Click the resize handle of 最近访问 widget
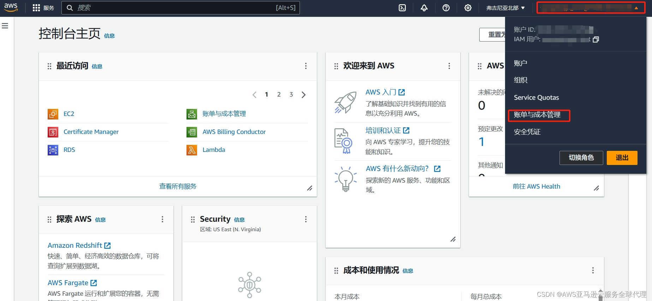 click(309, 188)
